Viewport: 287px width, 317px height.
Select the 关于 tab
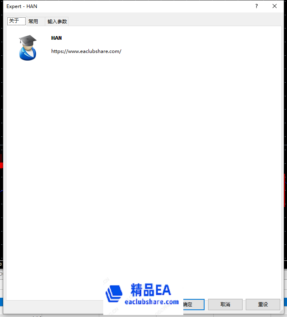click(16, 21)
